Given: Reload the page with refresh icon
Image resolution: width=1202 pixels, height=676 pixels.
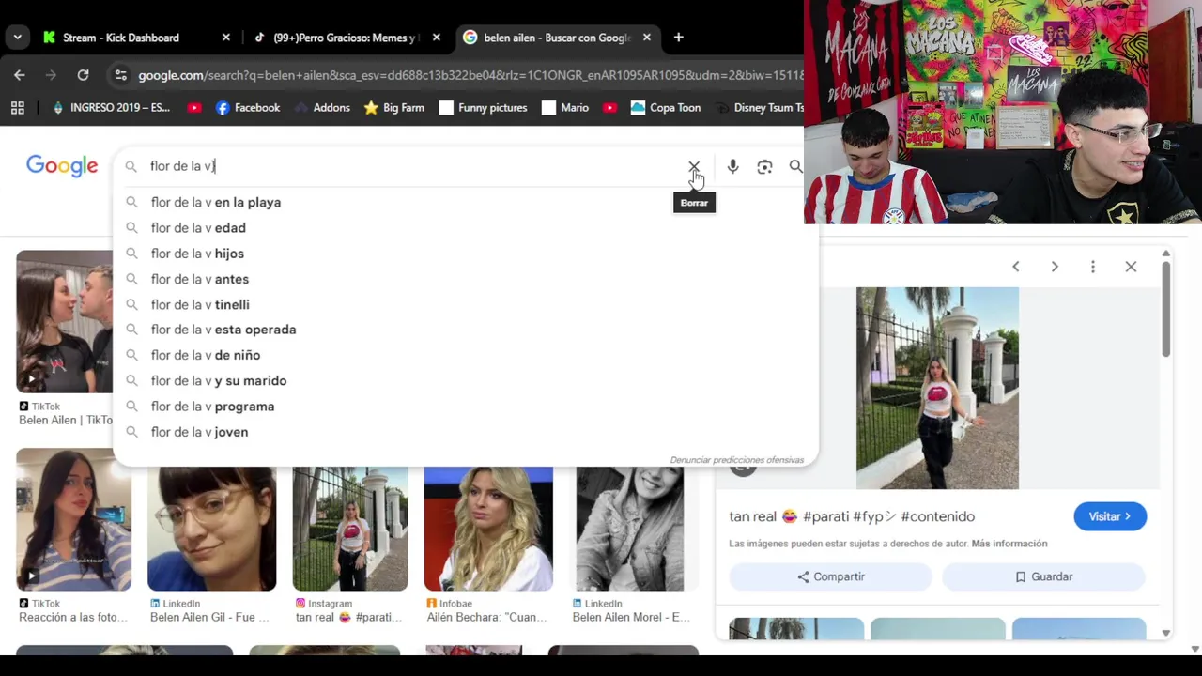Looking at the screenshot, I should [x=83, y=75].
